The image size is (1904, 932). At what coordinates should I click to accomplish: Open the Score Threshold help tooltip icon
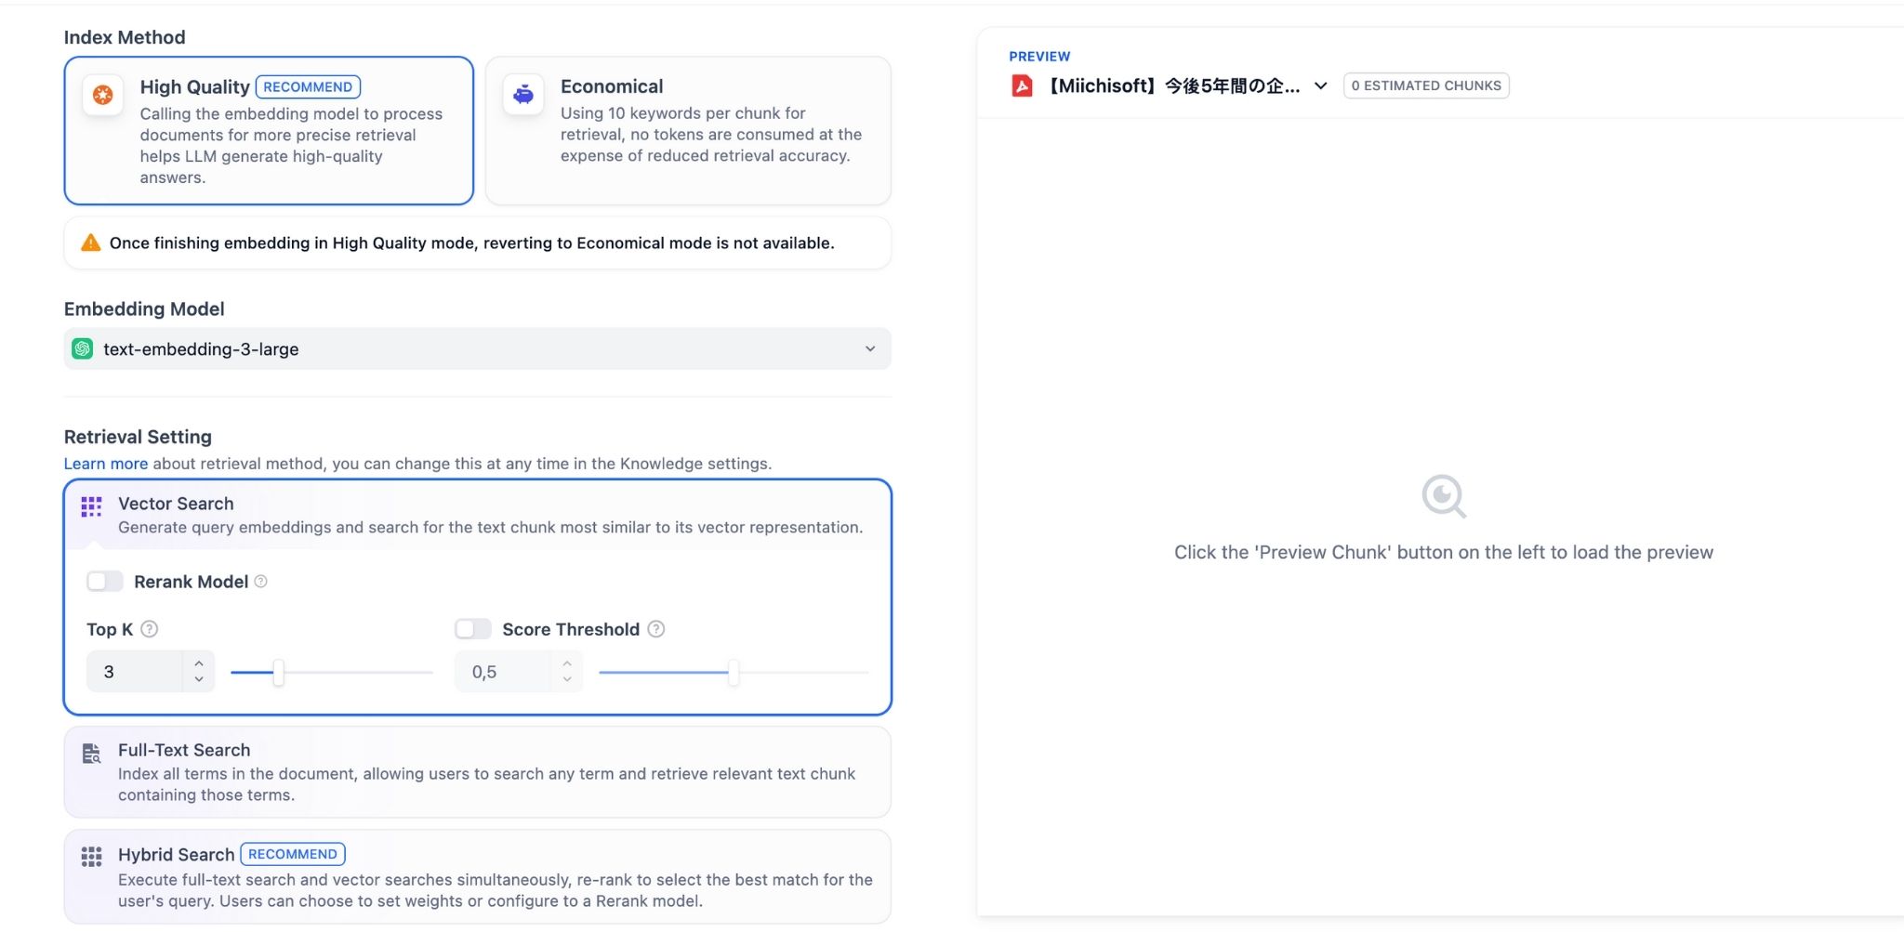click(x=655, y=629)
